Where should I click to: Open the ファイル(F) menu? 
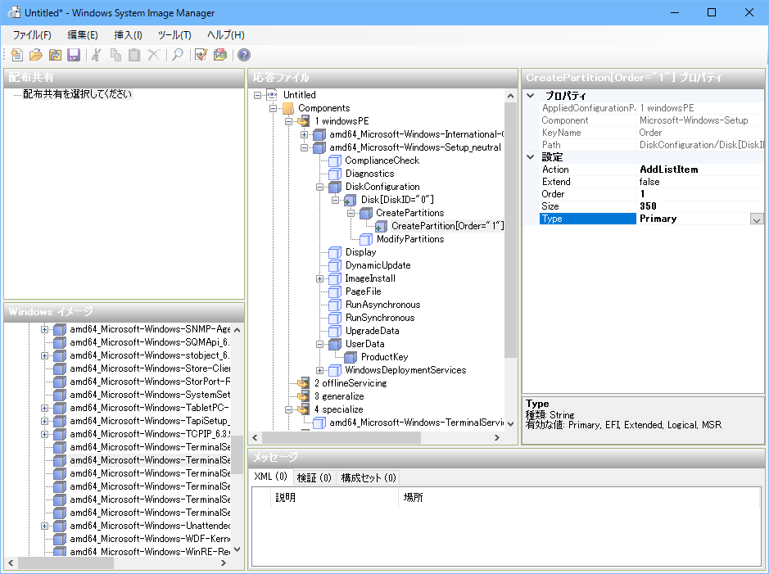pos(32,35)
